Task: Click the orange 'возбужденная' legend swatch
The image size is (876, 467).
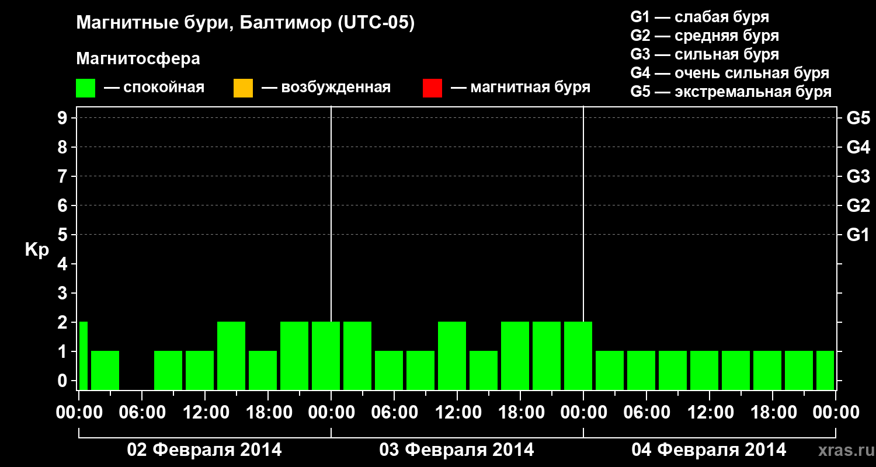Action: (243, 88)
